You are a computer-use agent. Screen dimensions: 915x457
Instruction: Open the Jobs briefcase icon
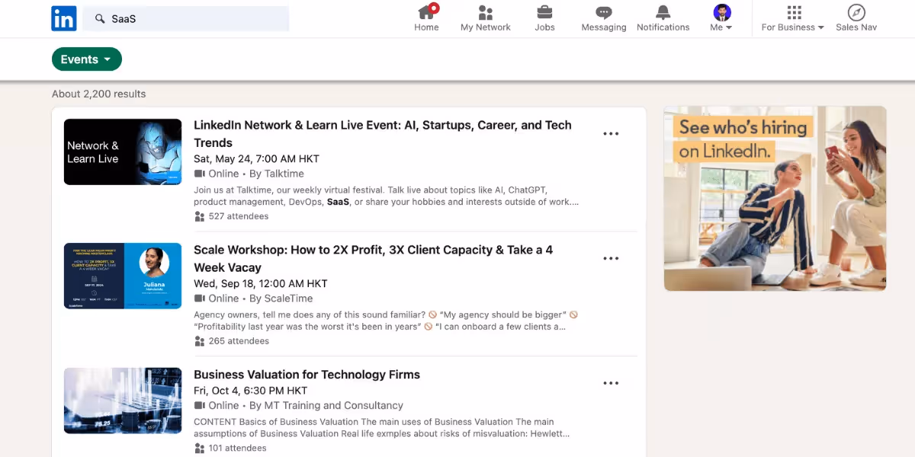tap(544, 12)
